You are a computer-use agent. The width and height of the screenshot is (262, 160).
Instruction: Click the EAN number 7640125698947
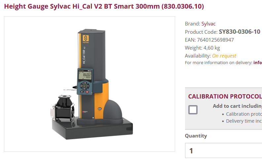[x=215, y=40]
